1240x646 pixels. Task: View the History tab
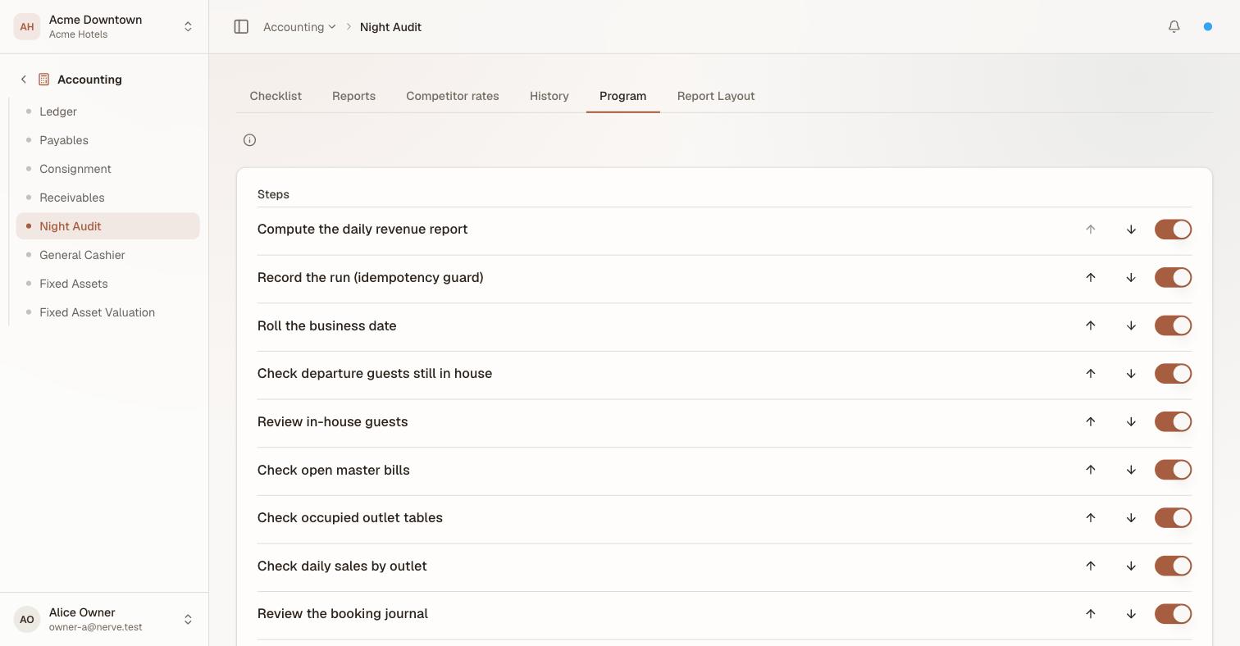pos(549,96)
